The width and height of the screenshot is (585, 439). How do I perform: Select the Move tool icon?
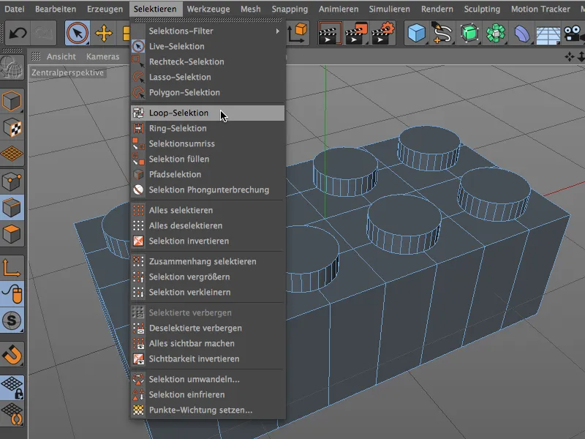(x=104, y=34)
